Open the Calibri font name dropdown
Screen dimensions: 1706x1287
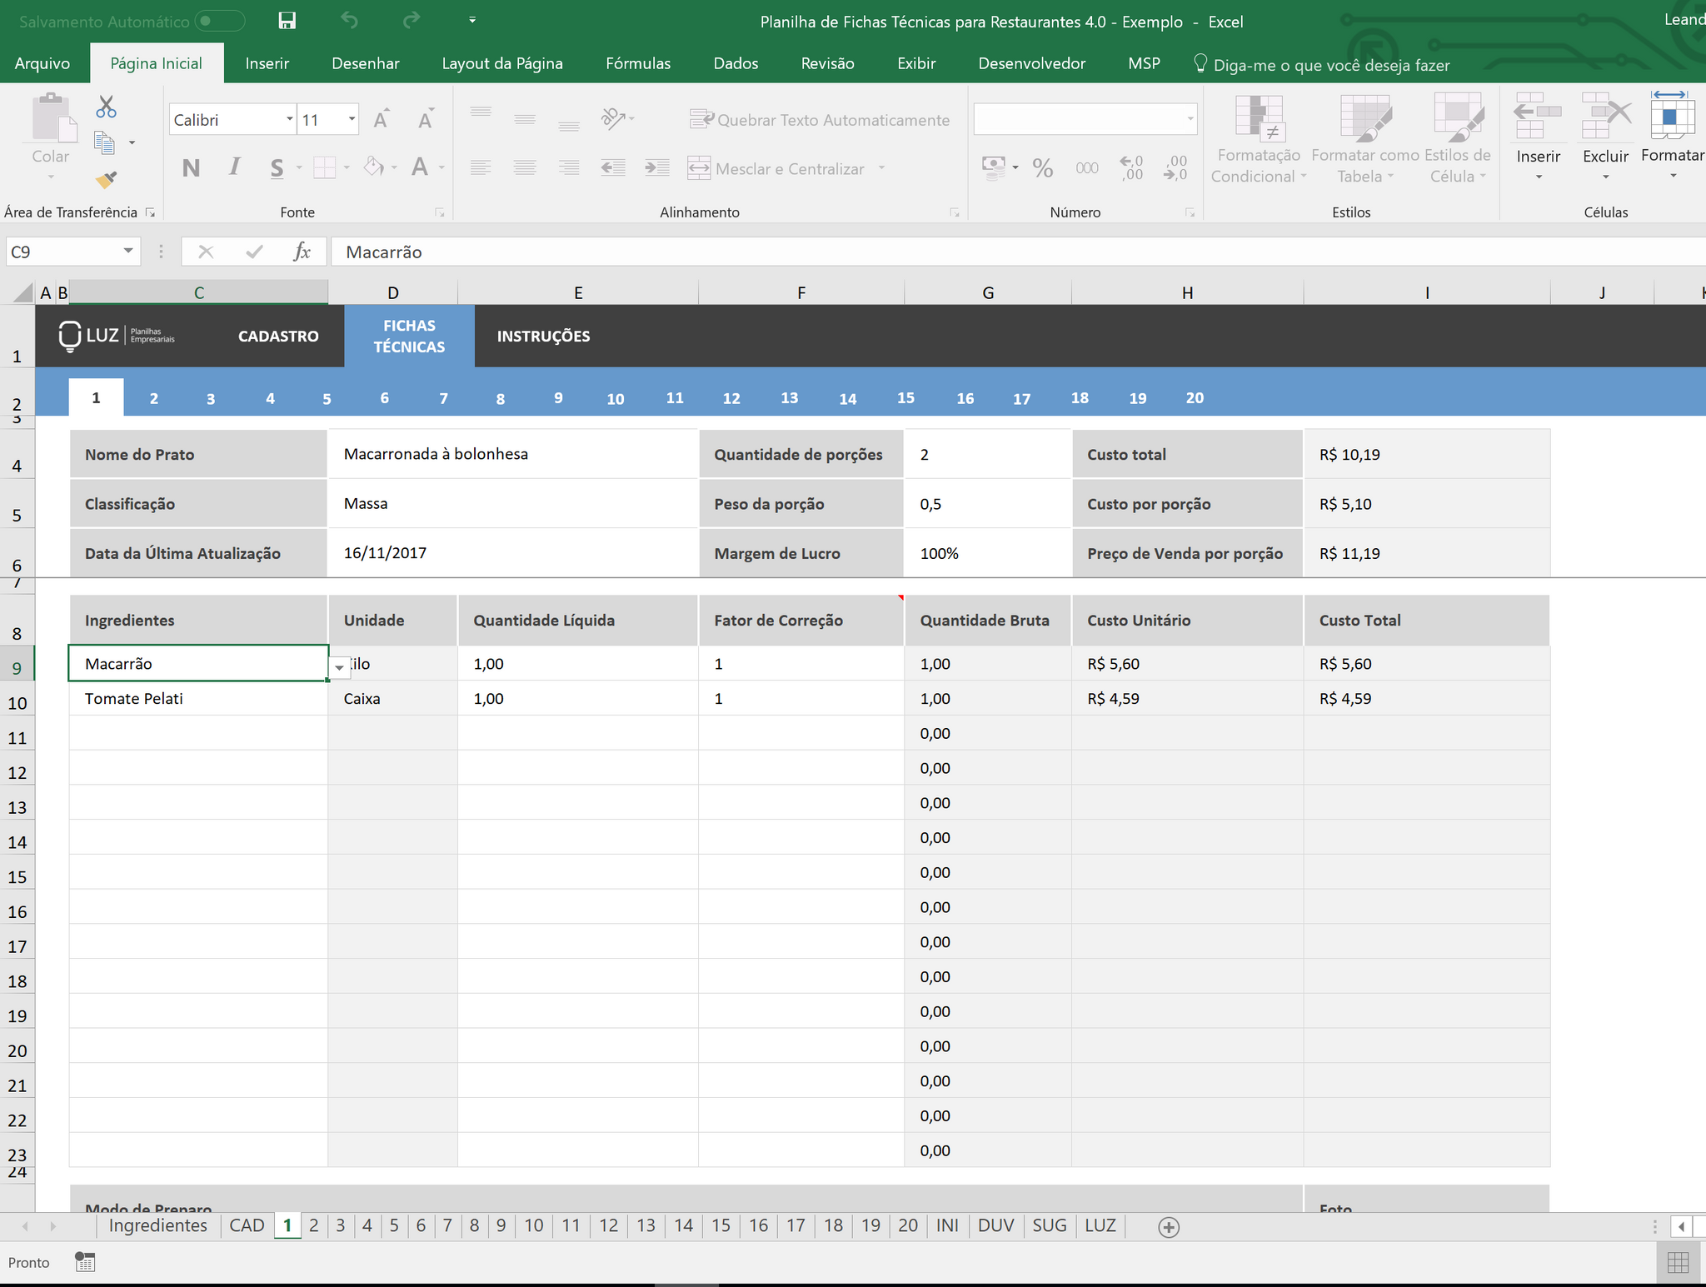[289, 120]
